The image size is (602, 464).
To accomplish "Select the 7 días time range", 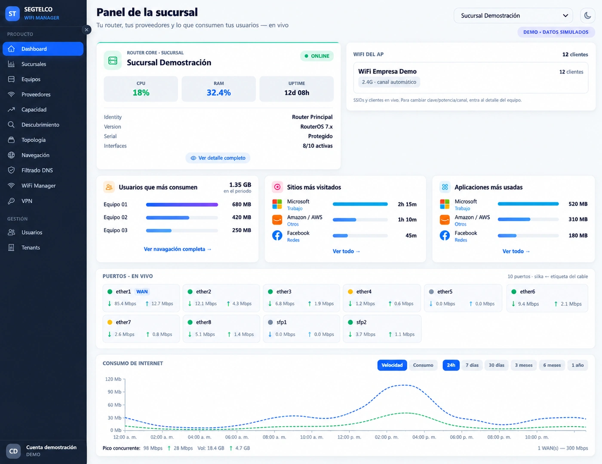I will (472, 365).
